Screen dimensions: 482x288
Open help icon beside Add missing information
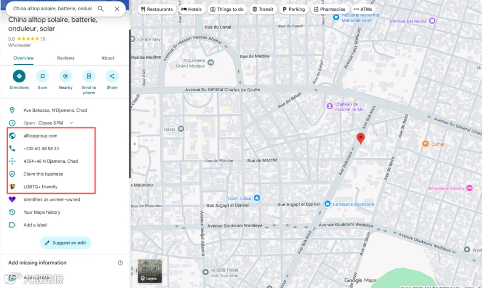pos(120,263)
